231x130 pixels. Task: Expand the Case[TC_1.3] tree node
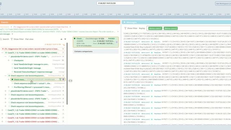(2, 114)
